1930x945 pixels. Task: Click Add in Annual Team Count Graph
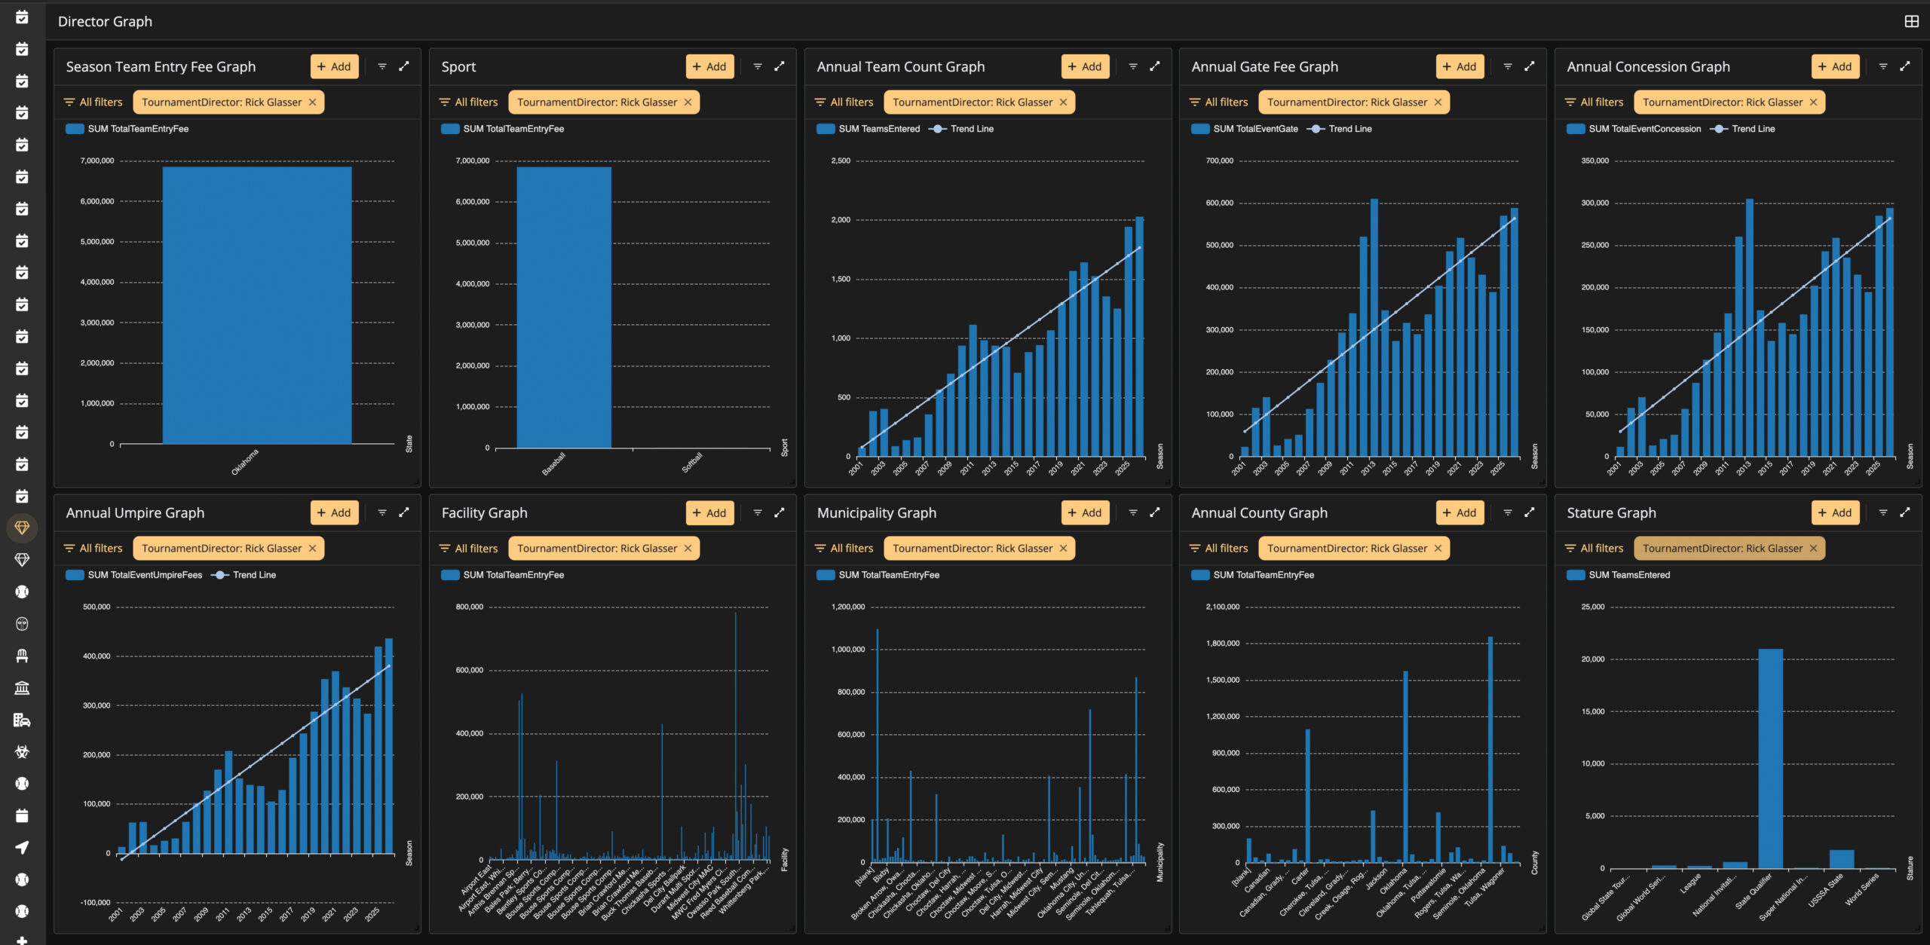(x=1085, y=66)
